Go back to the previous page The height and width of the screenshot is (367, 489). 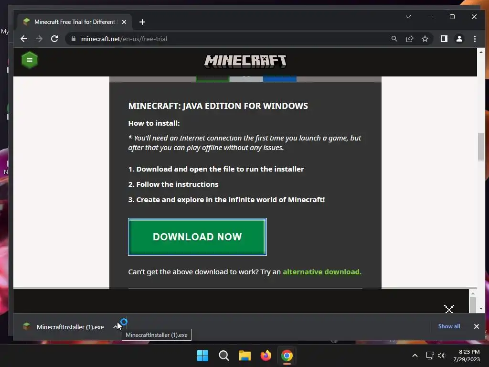[x=24, y=39]
